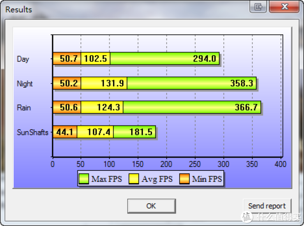Viewport: 304px width, 226px height.
Task: Click the Night row label
Action: tap(25, 84)
